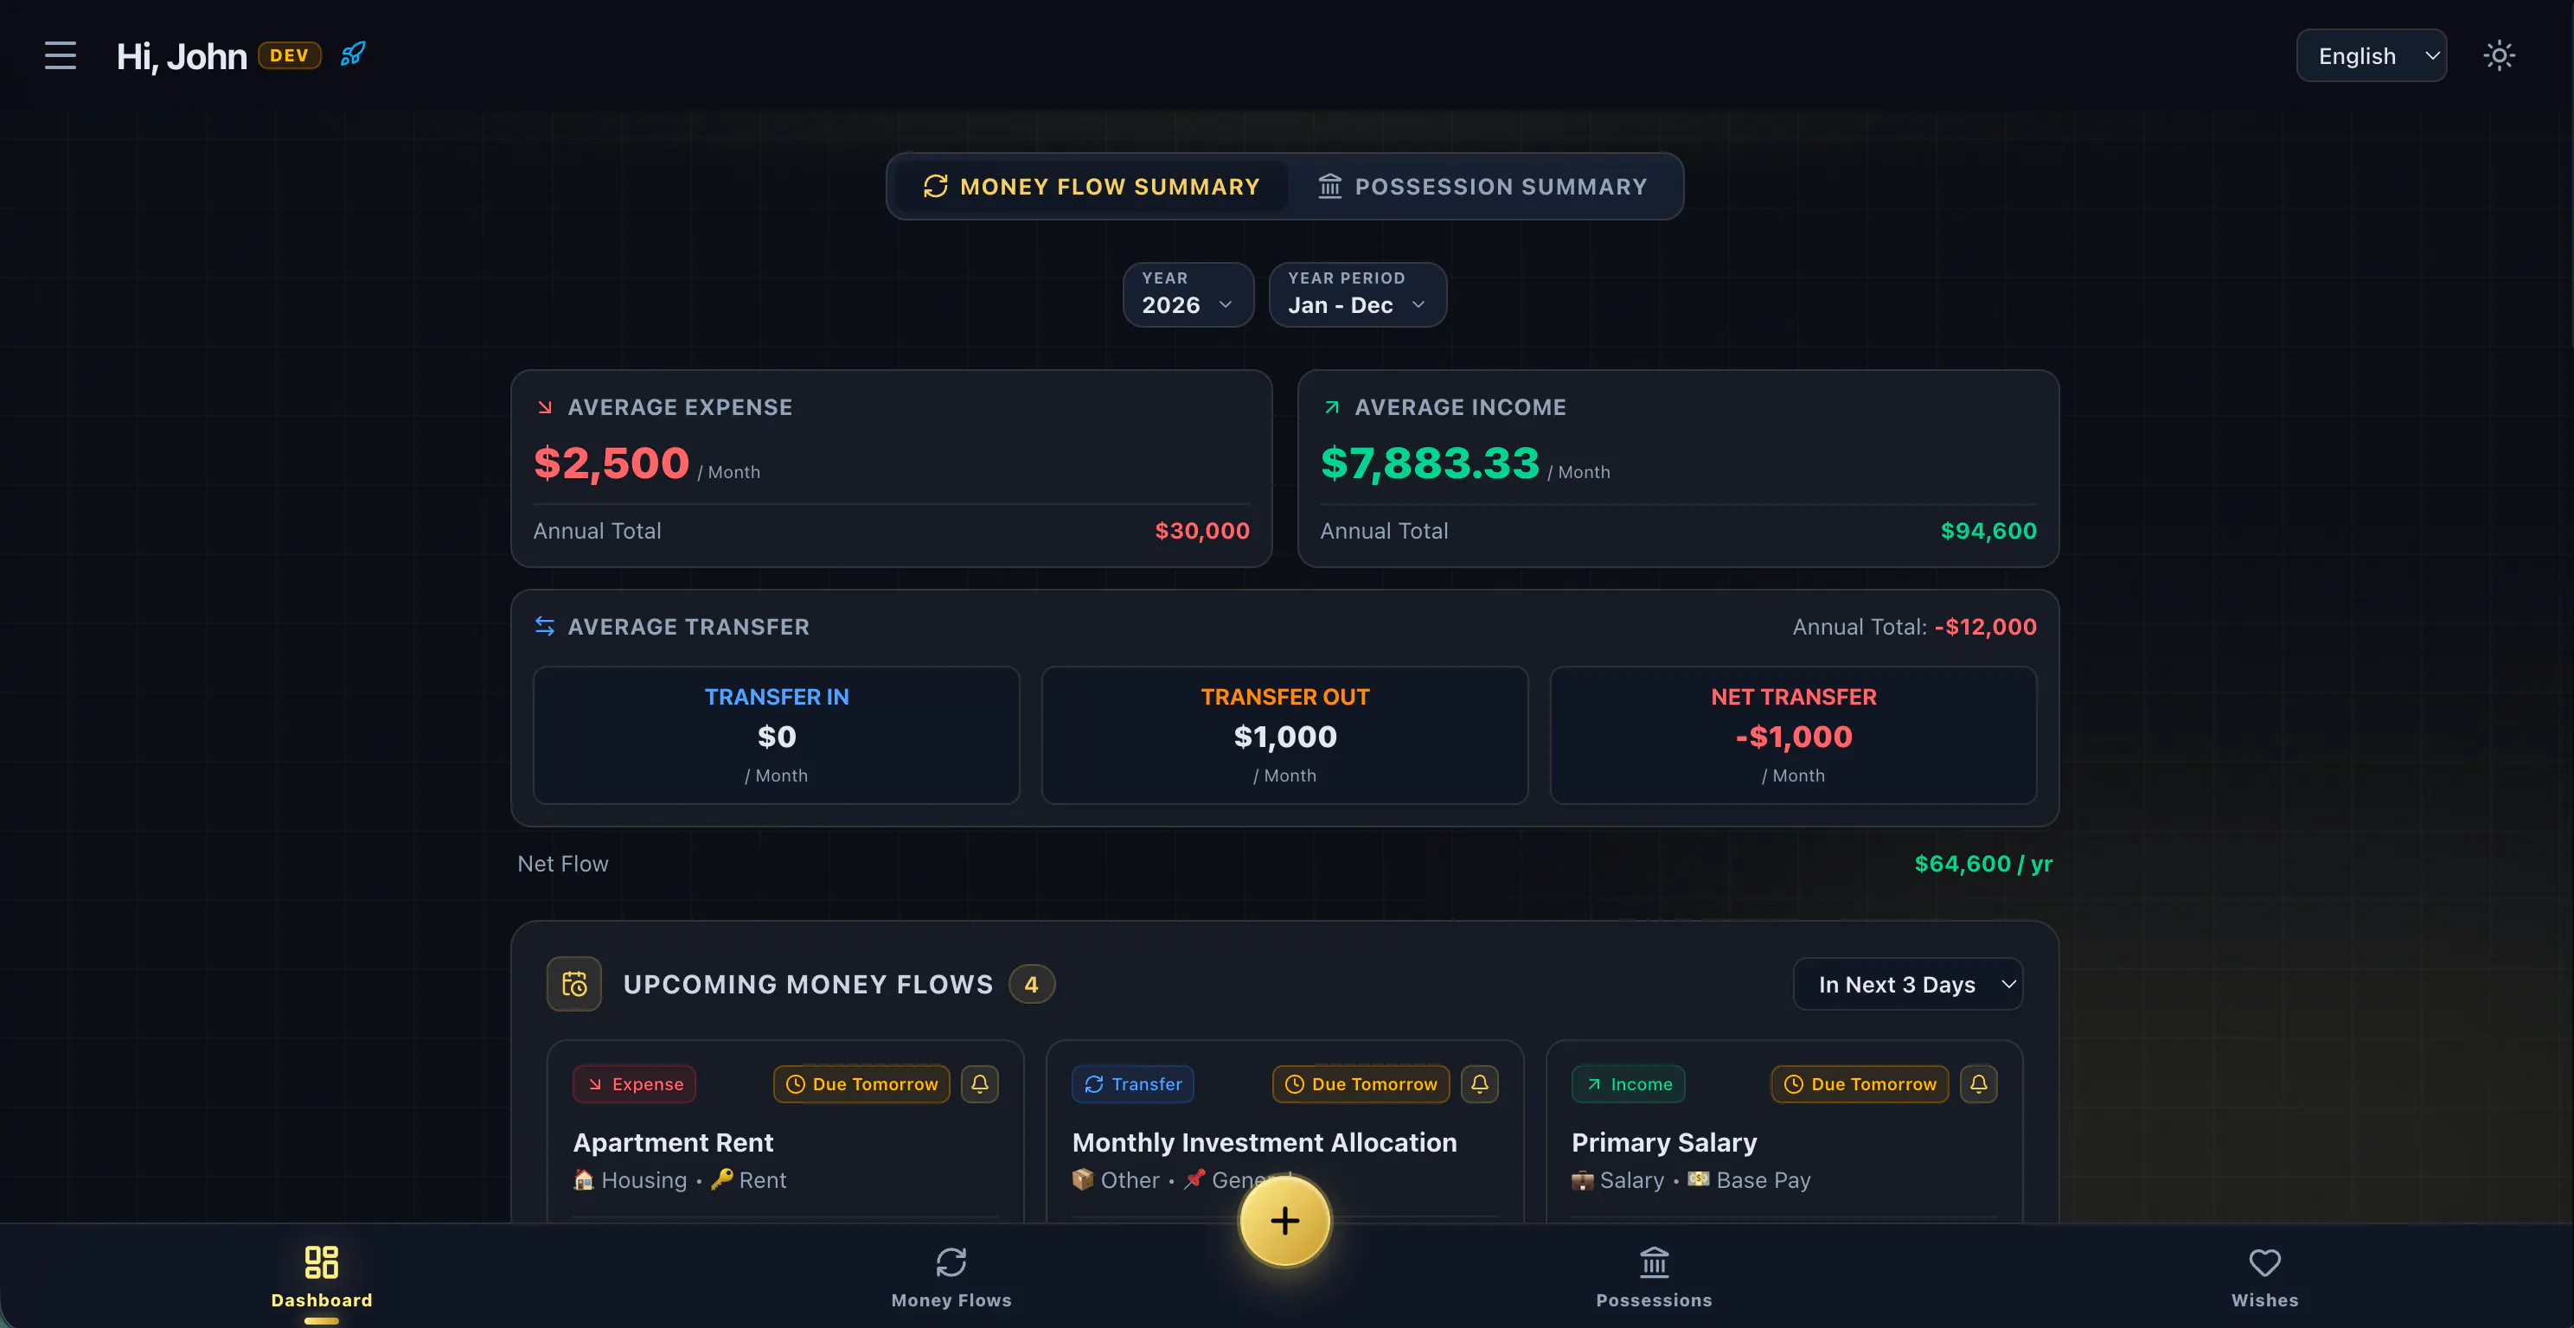Click Apartment Rent title

pos(674,1142)
